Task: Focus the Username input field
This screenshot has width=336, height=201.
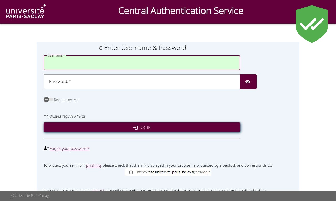Action: [142, 63]
